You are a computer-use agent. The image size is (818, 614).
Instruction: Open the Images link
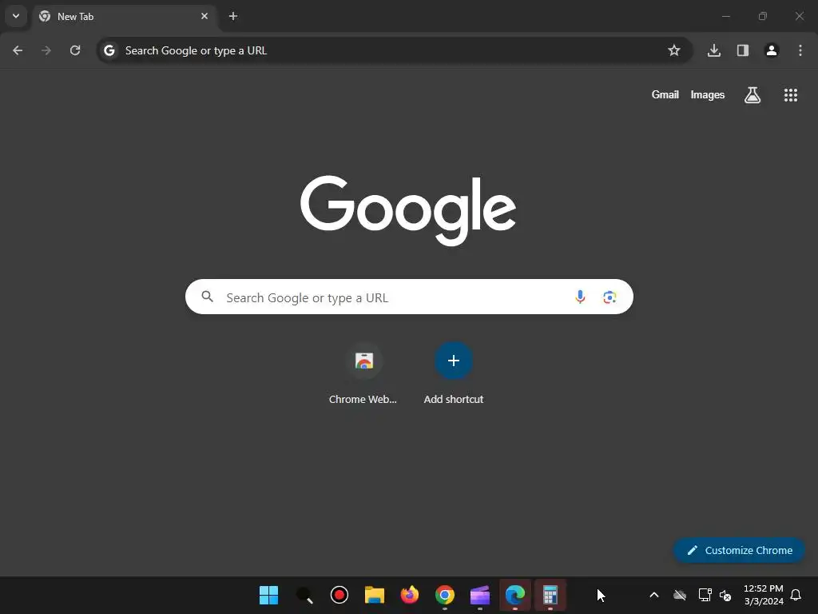(708, 94)
